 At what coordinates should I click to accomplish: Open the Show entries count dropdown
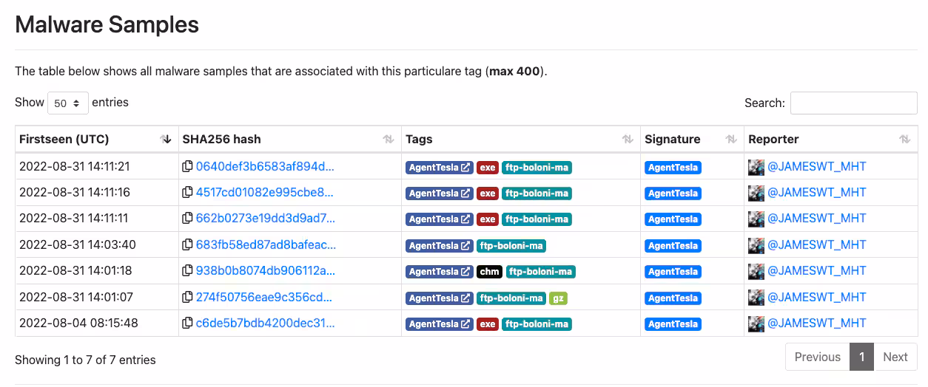(x=68, y=103)
